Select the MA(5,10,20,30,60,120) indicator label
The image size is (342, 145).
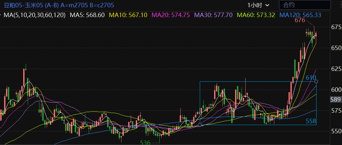[34, 15]
